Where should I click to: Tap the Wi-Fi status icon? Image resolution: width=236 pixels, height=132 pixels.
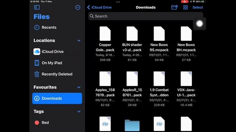tap(194, 1)
